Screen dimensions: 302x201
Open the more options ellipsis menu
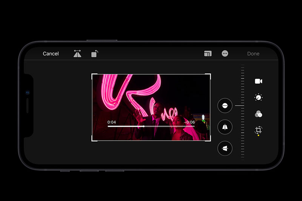coord(225,54)
